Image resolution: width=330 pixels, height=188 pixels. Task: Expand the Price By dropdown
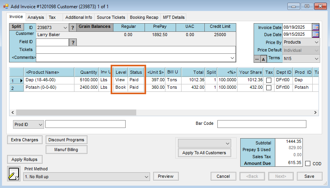[x=317, y=42]
